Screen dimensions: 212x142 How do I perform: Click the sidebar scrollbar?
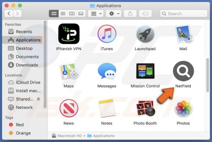45,65
